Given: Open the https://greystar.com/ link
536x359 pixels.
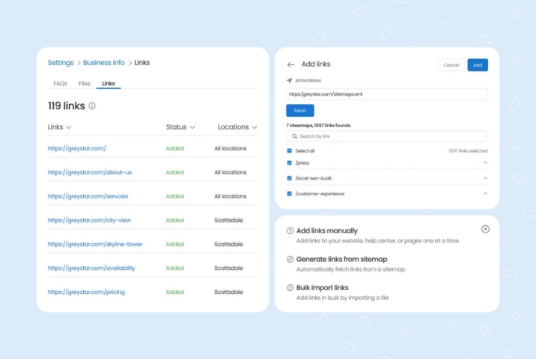Looking at the screenshot, I should [77, 148].
